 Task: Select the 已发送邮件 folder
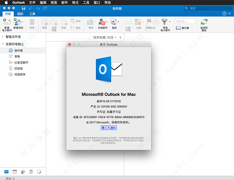pos(23,62)
